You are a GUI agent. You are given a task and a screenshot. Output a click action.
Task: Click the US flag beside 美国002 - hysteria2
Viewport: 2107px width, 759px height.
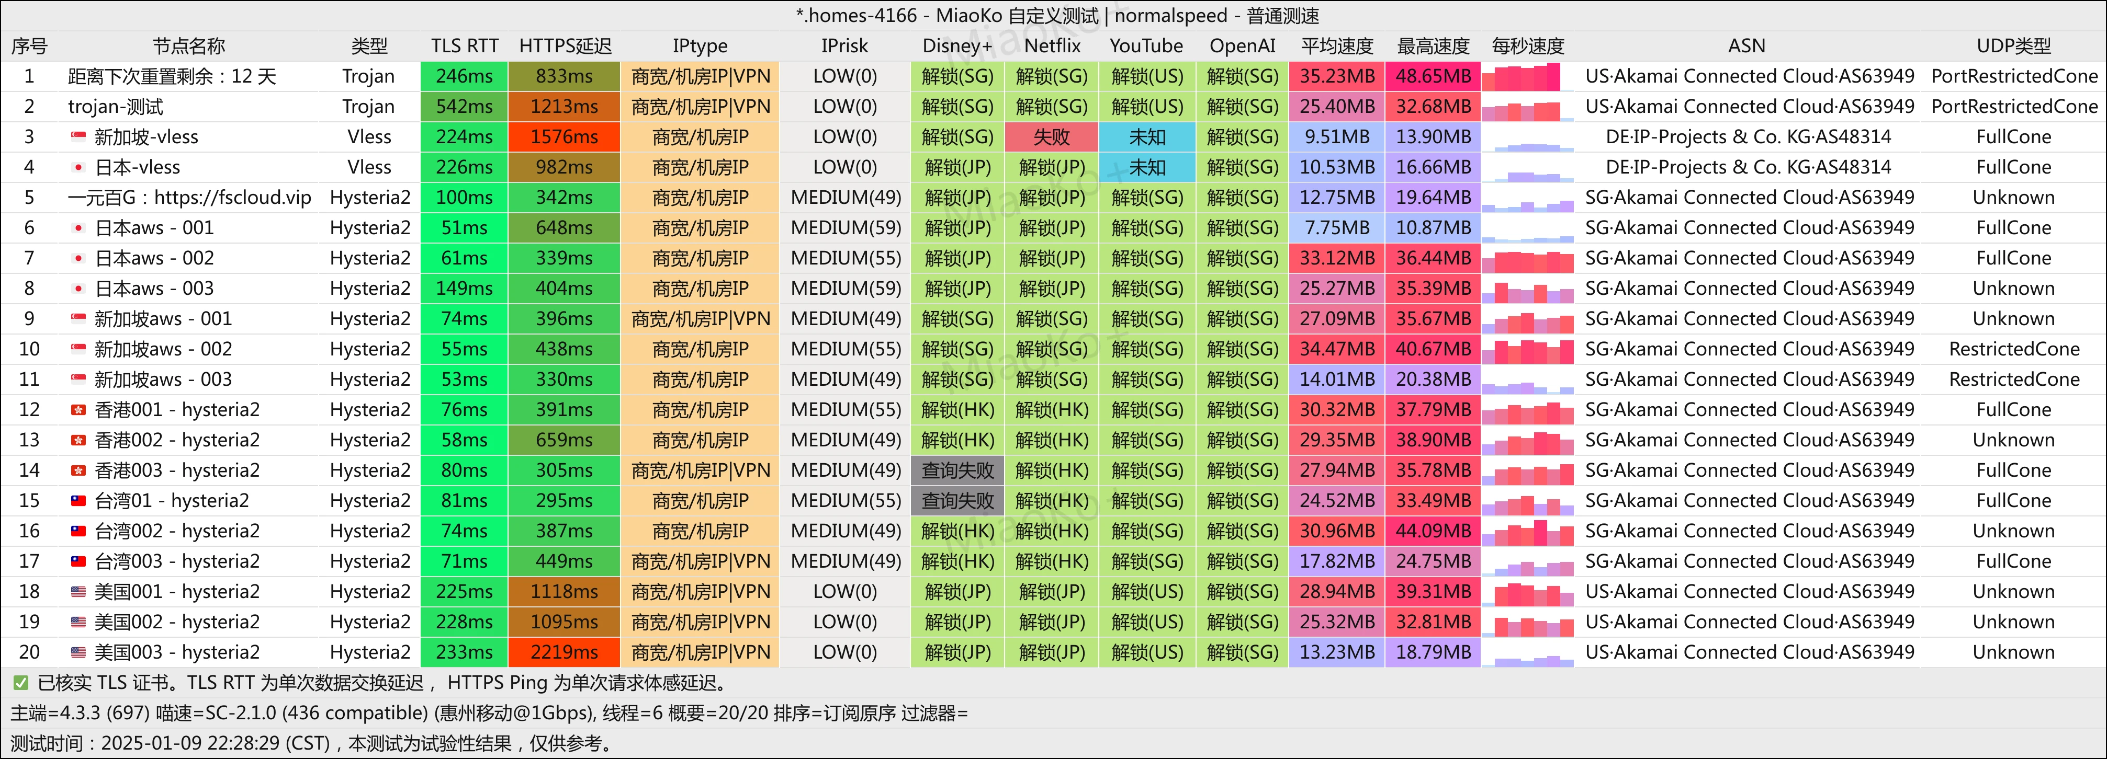78,622
